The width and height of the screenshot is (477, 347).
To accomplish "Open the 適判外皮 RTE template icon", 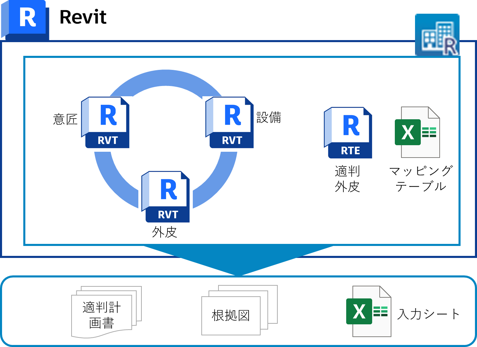I will [x=348, y=133].
